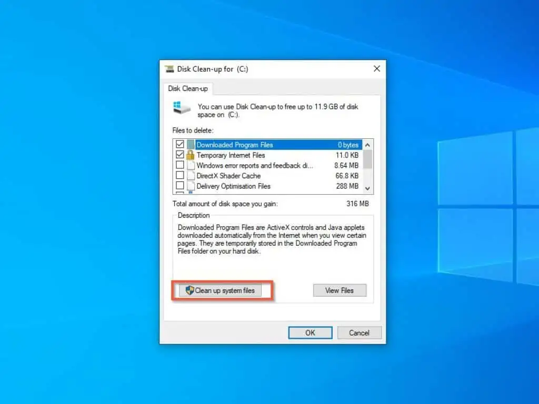Select the Downloaded Program Files row text
The image size is (539, 404).
pos(235,145)
